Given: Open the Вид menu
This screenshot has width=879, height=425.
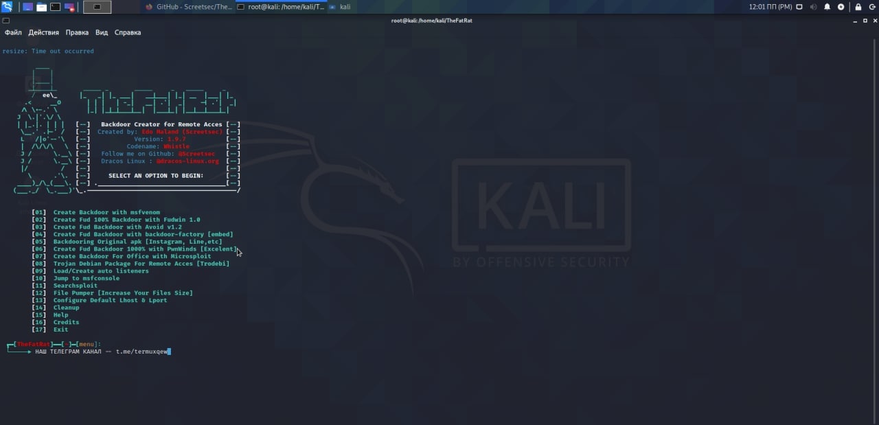Looking at the screenshot, I should coord(102,32).
